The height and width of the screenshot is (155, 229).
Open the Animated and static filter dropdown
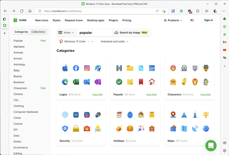pyautogui.click(x=114, y=41)
